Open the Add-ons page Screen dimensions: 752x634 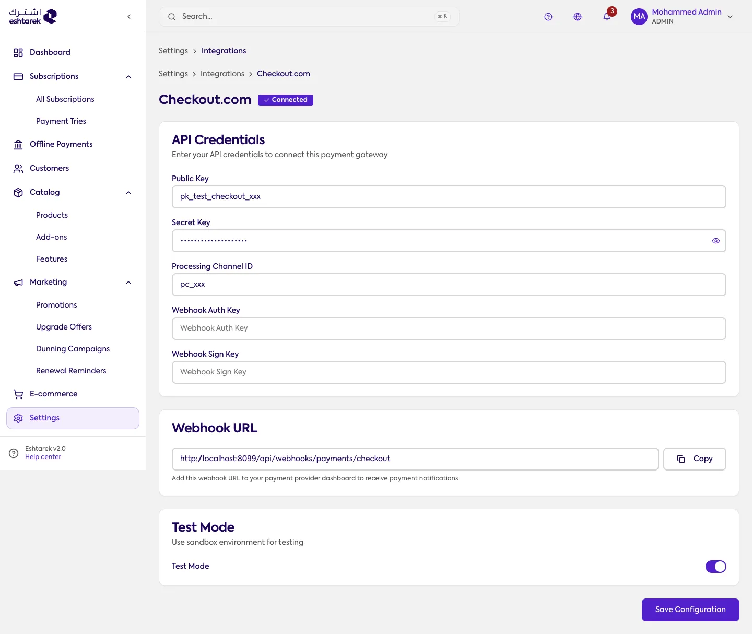tap(52, 237)
